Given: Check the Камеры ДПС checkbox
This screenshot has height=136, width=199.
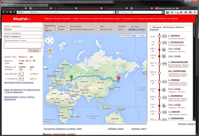Looking at the screenshot, I should (98, 29).
